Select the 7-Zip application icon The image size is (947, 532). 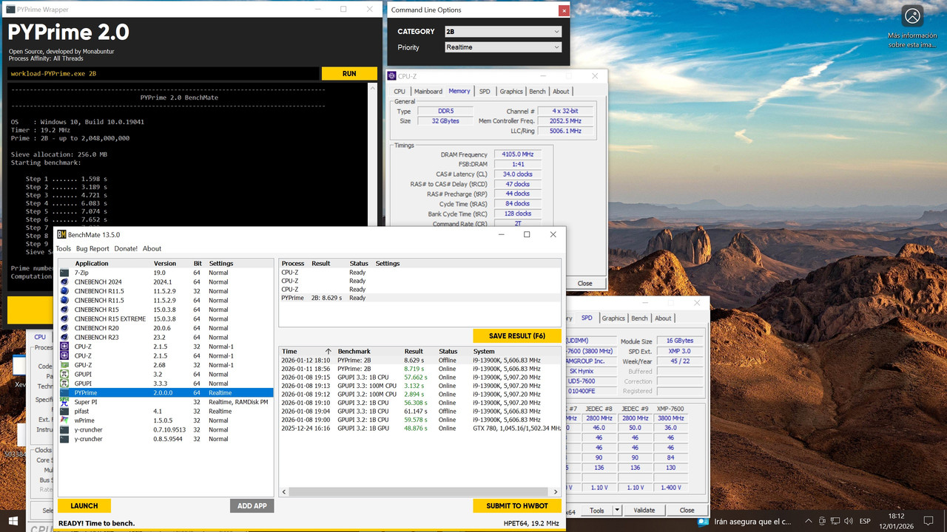[65, 273]
